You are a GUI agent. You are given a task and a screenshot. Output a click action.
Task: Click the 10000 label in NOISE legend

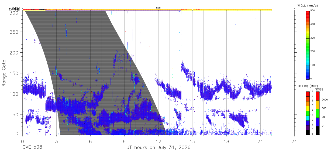click(324, 100)
